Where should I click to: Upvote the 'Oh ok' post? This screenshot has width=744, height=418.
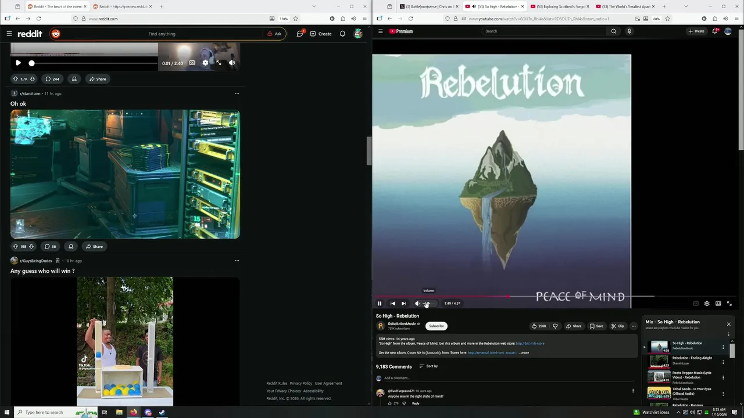tap(16, 246)
